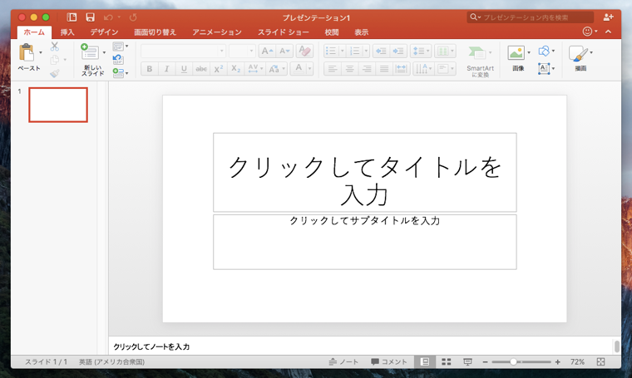Toggle Subscript formatting

pyautogui.click(x=236, y=69)
